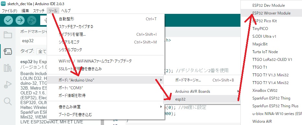Select SparkFun ESP32 Thing Plus board

[x=271, y=106]
